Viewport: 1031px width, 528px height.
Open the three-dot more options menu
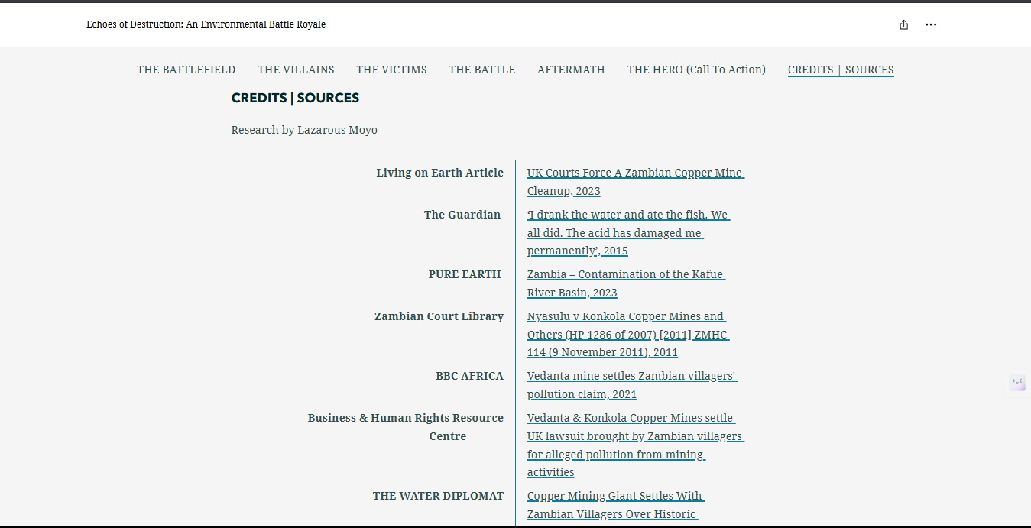[931, 24]
